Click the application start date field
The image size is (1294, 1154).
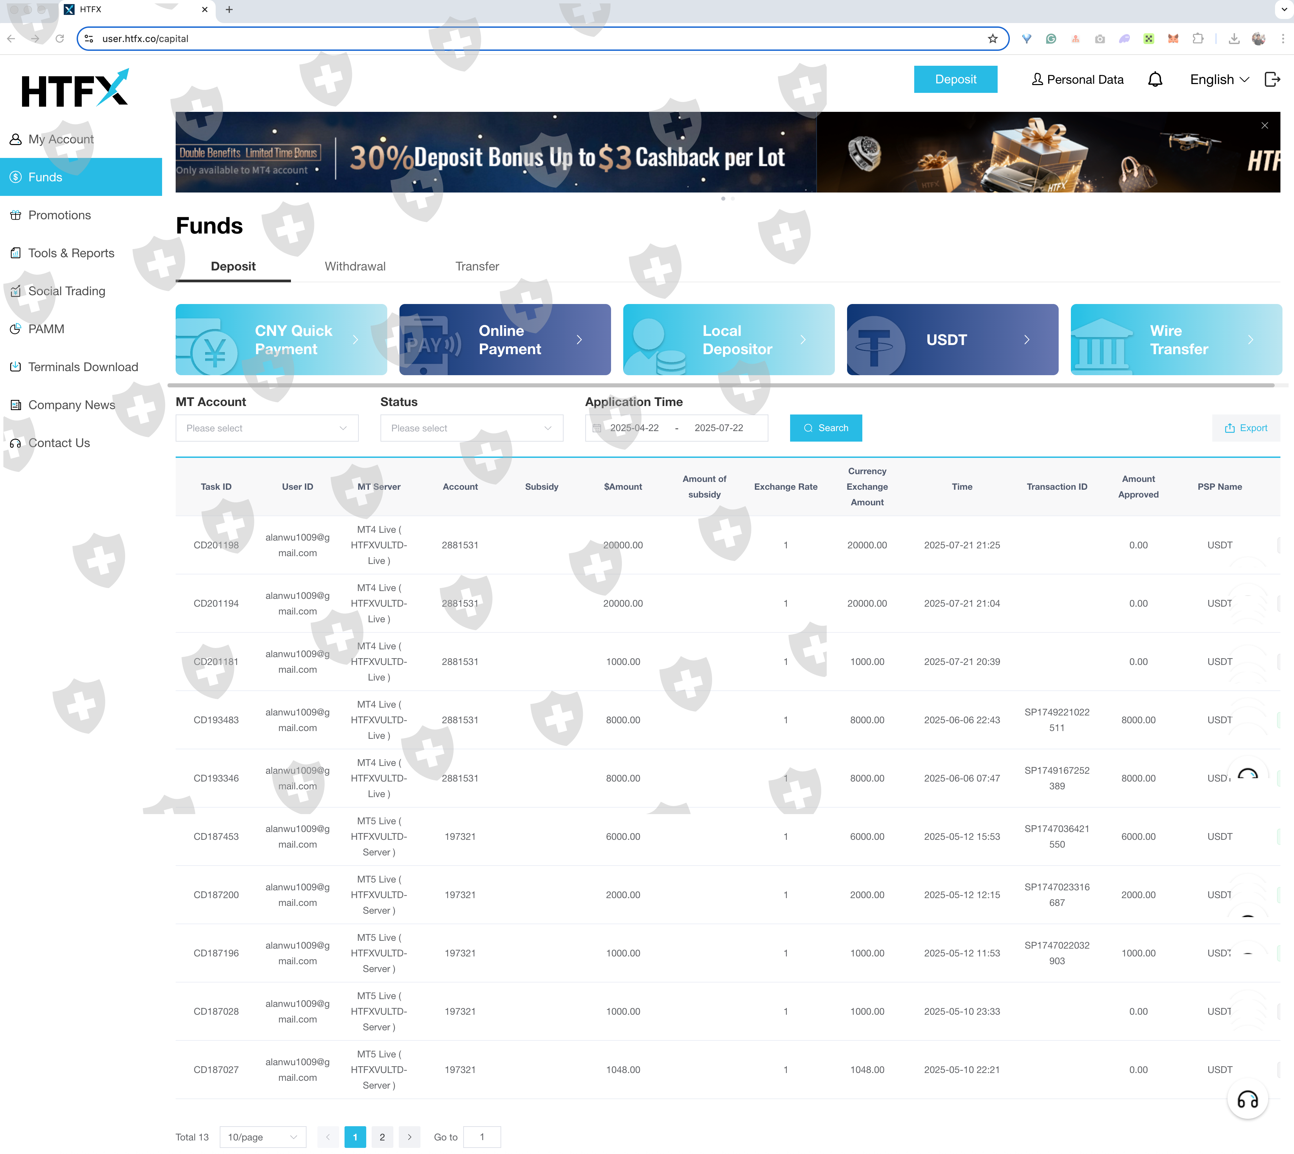coord(634,428)
